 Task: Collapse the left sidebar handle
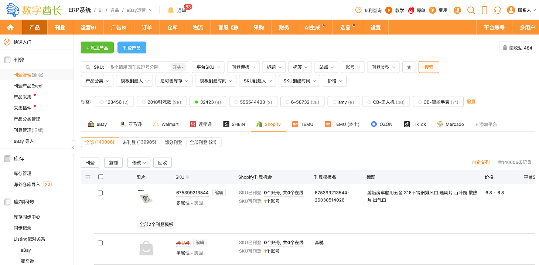[x=73, y=148]
